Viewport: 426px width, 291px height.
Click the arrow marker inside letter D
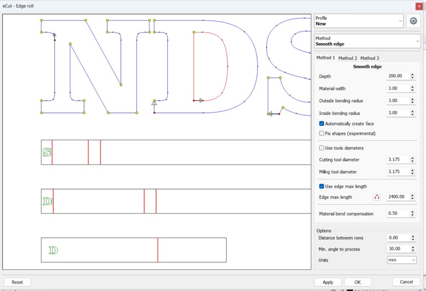[201, 100]
